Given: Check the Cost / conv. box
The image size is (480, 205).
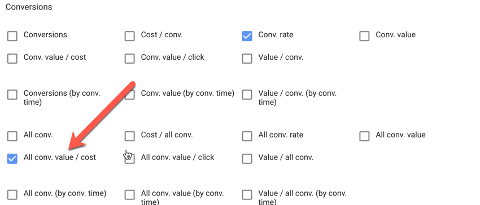Looking at the screenshot, I should point(129,36).
